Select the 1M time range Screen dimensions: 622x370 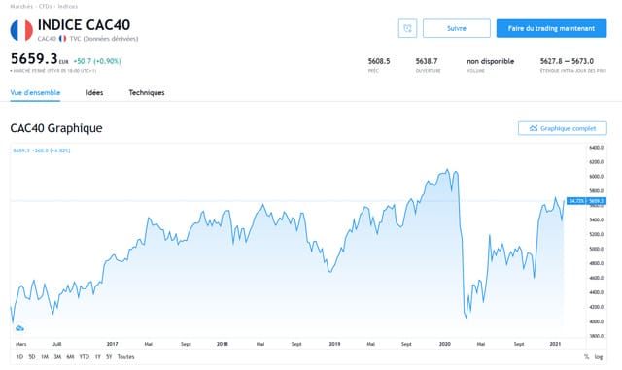click(x=45, y=357)
